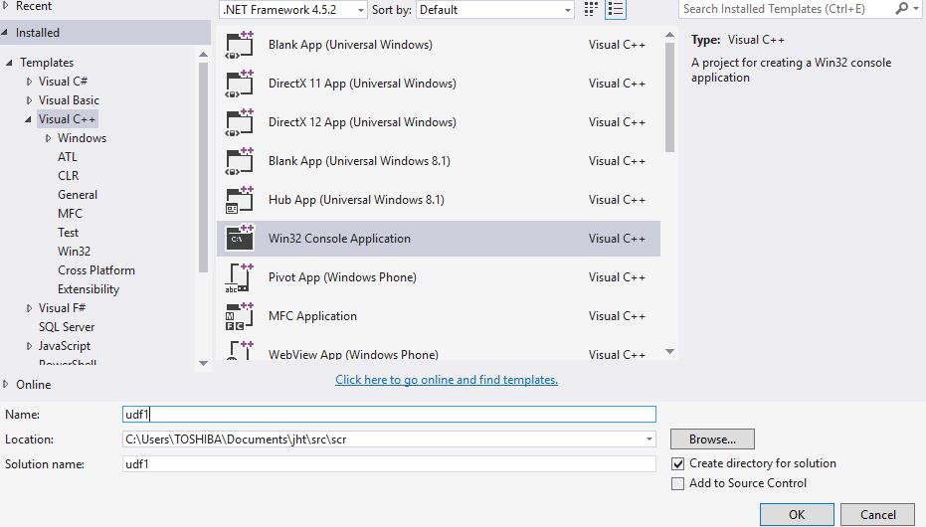Select Extensibility template category
The image size is (926, 527).
89,289
